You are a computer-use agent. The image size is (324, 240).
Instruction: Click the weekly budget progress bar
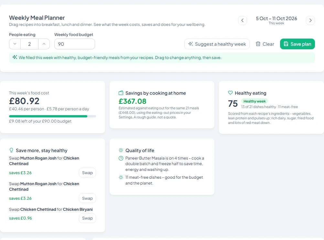tap(52, 116)
